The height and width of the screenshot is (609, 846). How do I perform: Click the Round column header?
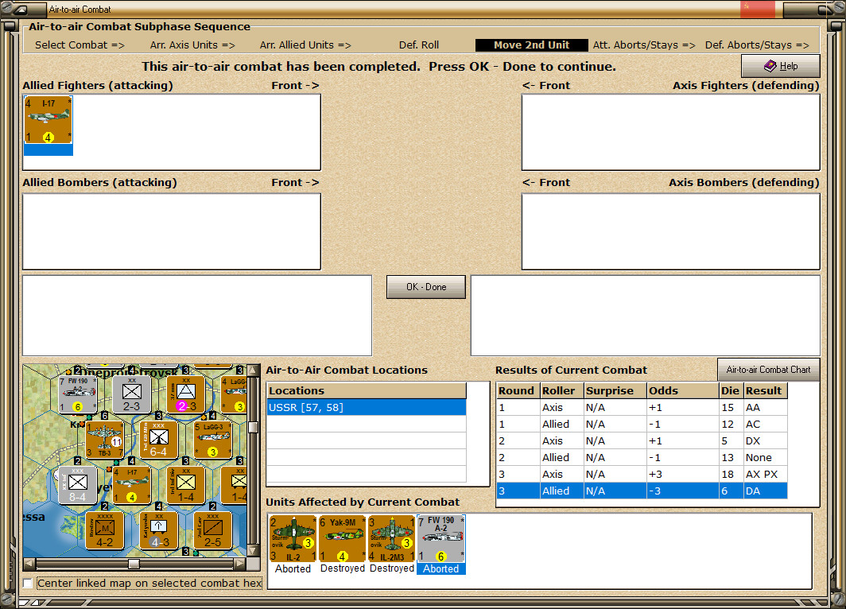tap(518, 390)
